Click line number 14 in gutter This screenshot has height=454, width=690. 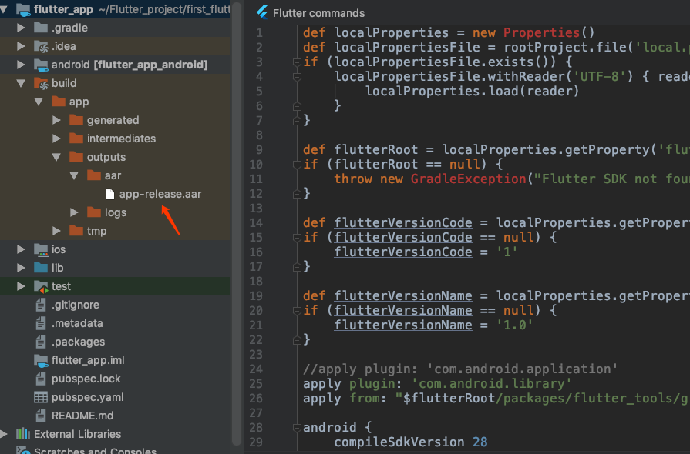click(x=256, y=222)
